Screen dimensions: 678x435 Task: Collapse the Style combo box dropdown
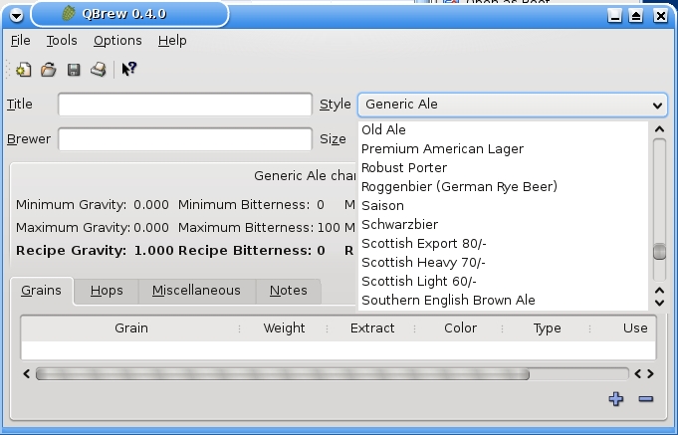click(657, 105)
